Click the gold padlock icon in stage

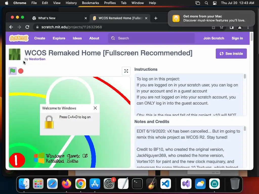pyautogui.click(x=49, y=122)
